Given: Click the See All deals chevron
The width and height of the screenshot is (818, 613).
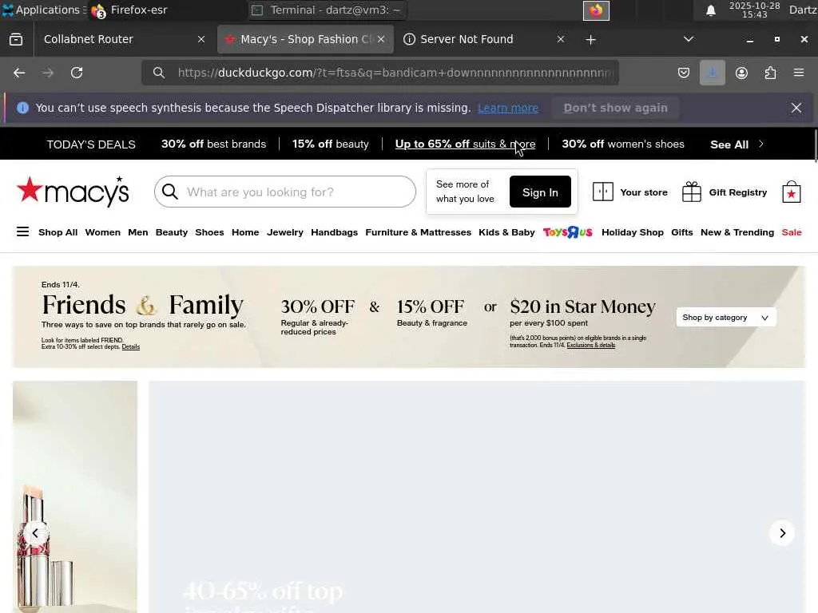Looking at the screenshot, I should pos(761,144).
